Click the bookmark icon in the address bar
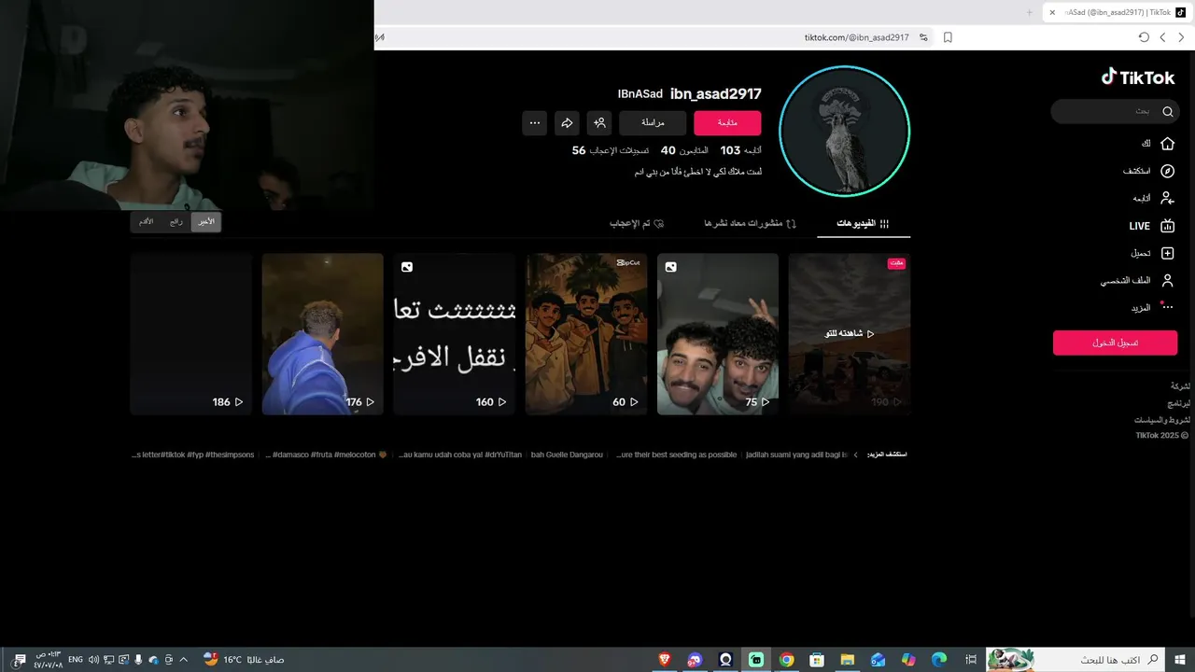Image resolution: width=1195 pixels, height=672 pixels. pos(948,37)
